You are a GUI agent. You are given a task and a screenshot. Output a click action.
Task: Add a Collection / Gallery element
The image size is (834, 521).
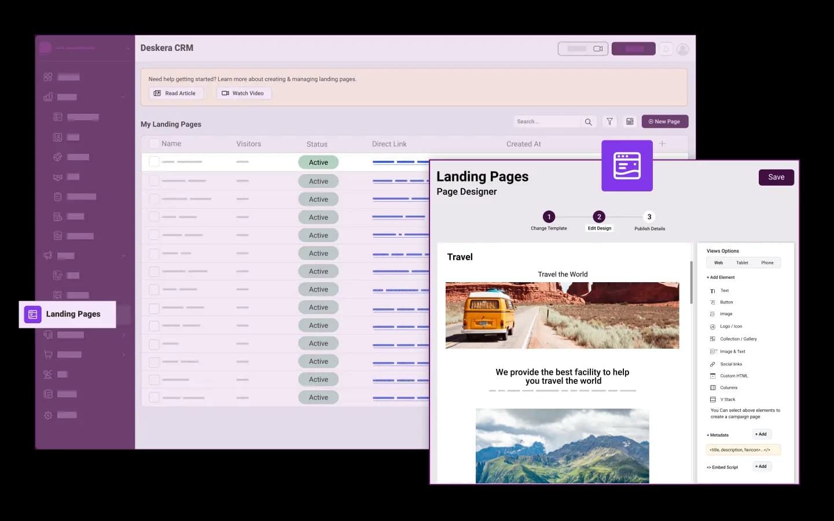pos(733,339)
